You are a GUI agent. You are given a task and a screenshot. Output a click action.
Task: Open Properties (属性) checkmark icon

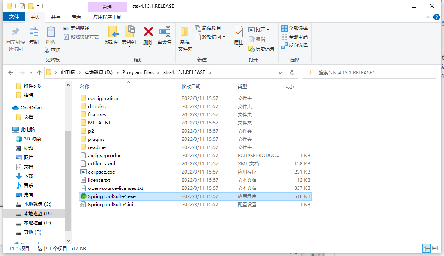(239, 32)
